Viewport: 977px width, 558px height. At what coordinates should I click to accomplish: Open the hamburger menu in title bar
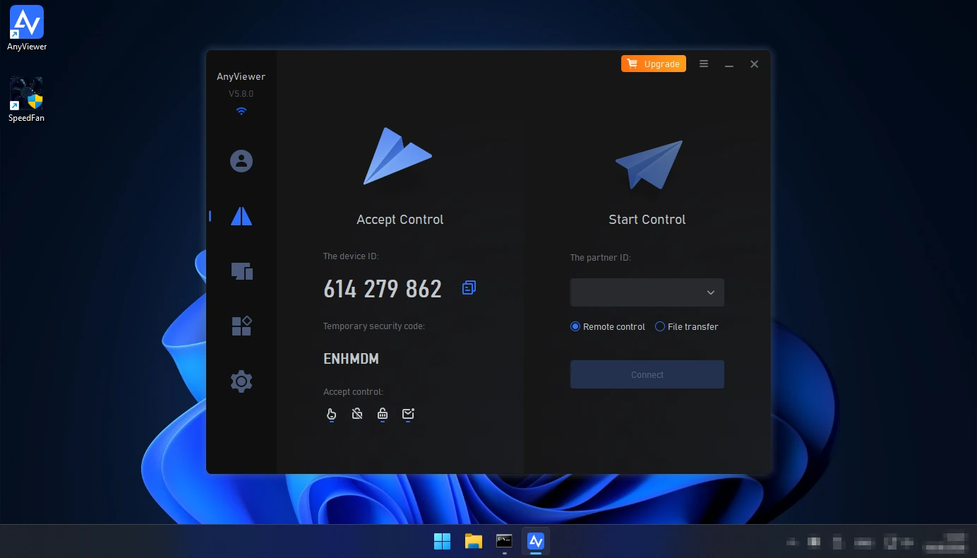point(704,64)
